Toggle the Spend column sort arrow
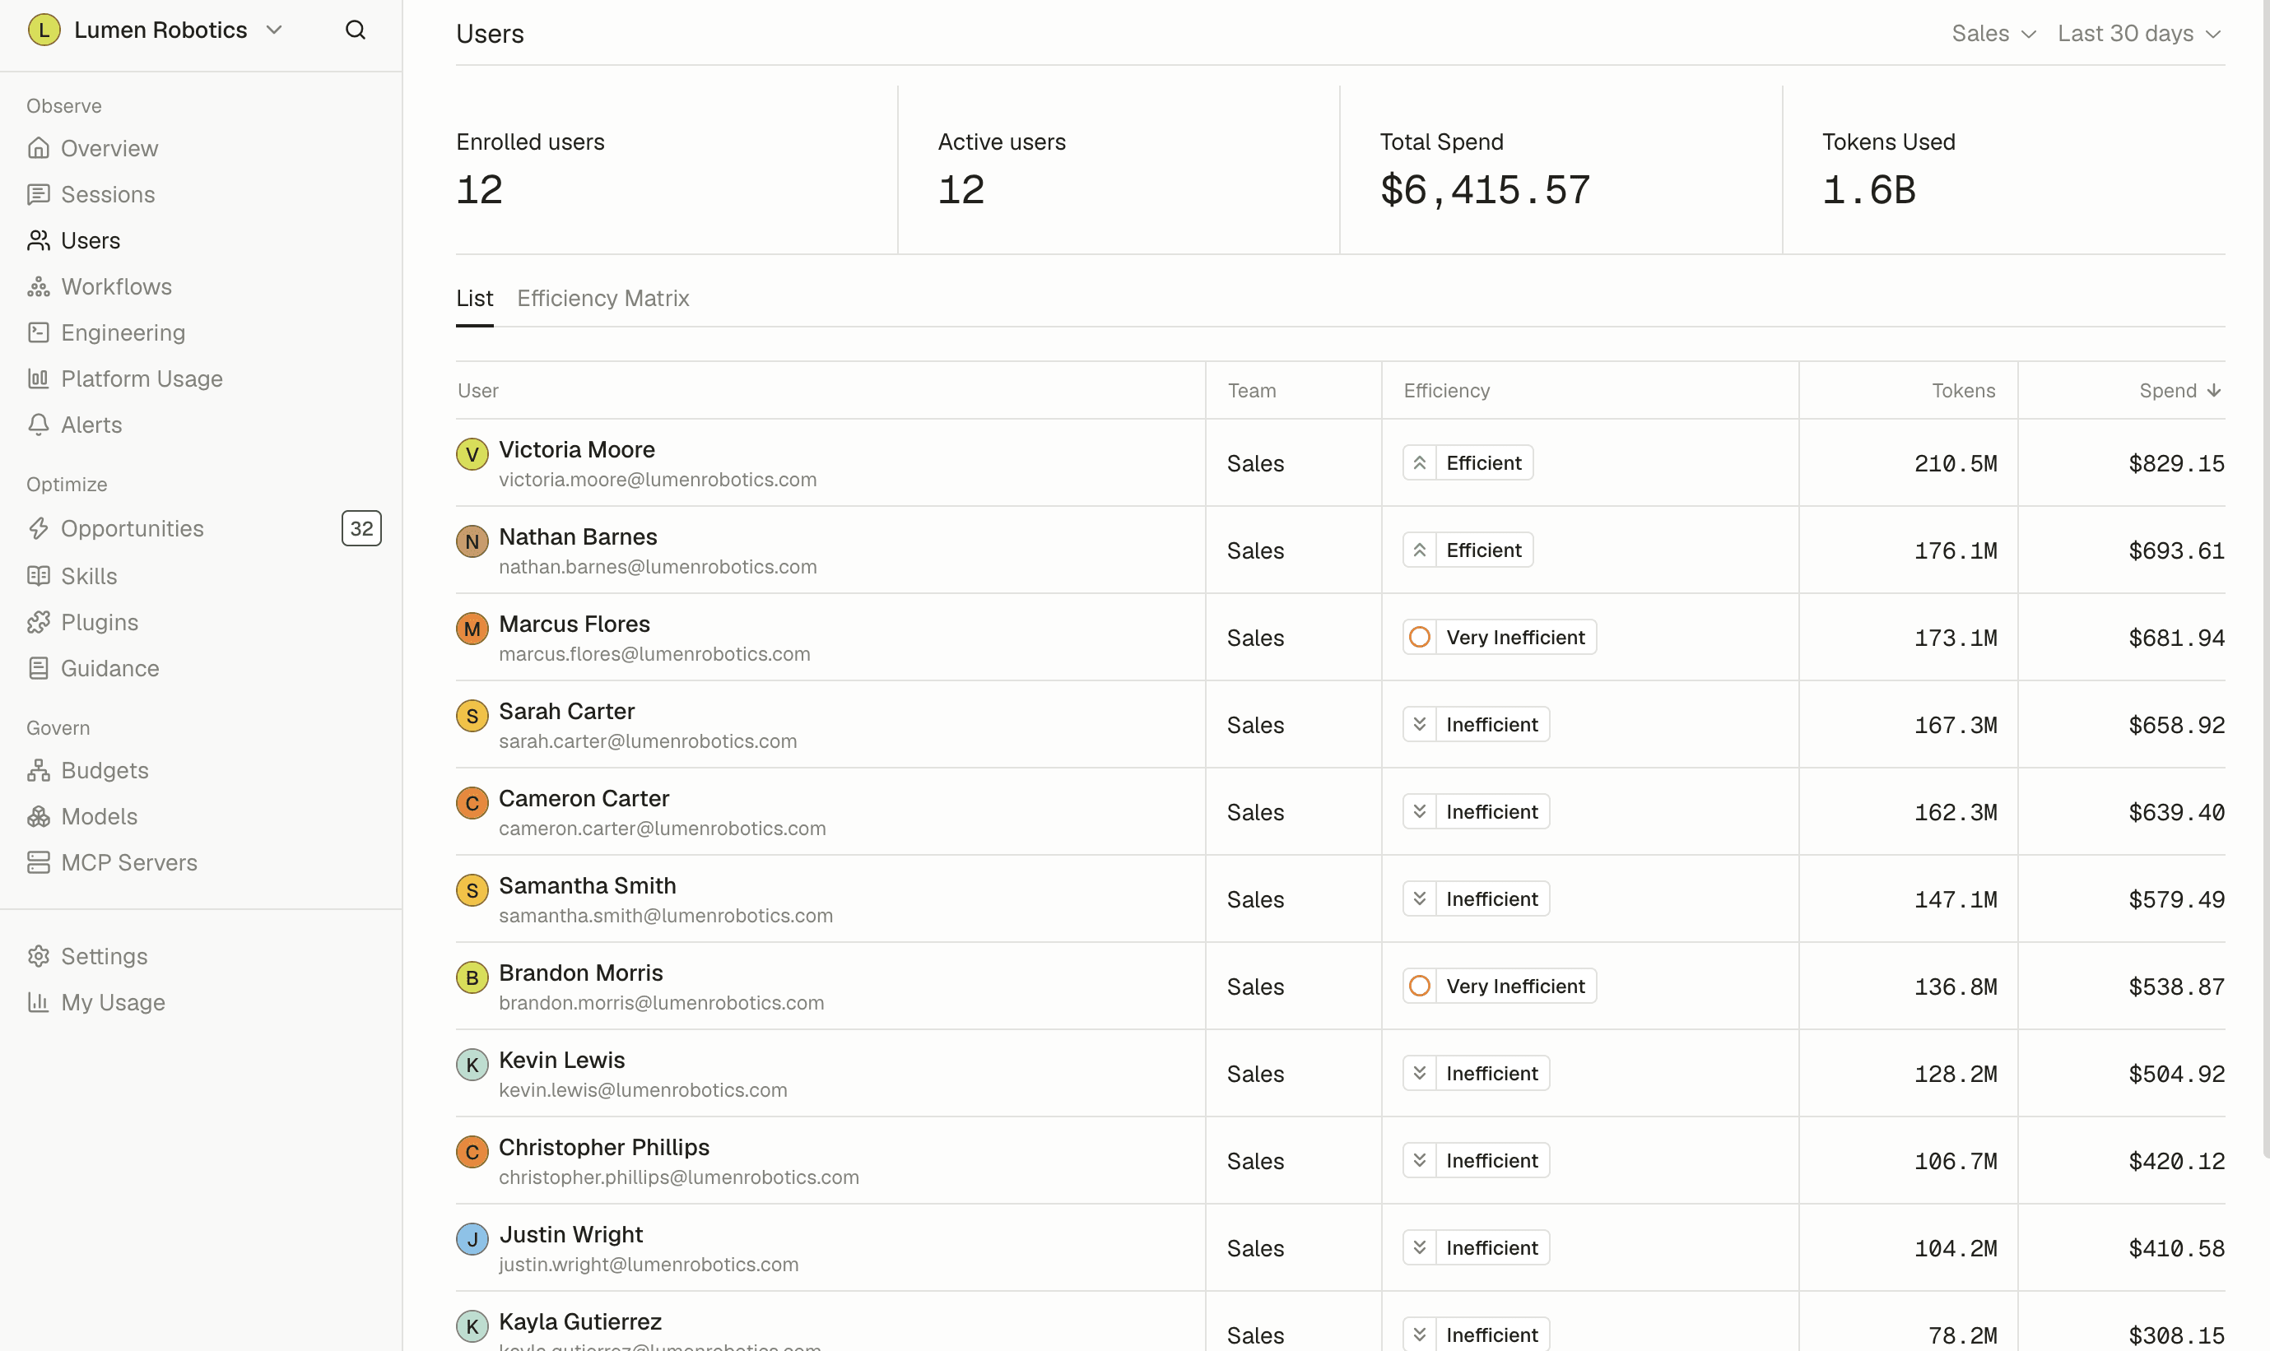This screenshot has width=2270, height=1351. 2213,391
